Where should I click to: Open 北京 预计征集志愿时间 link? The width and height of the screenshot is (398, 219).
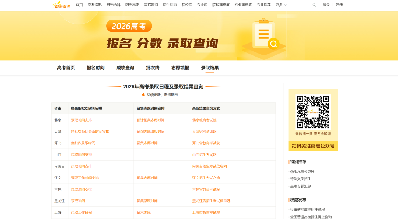(150, 120)
